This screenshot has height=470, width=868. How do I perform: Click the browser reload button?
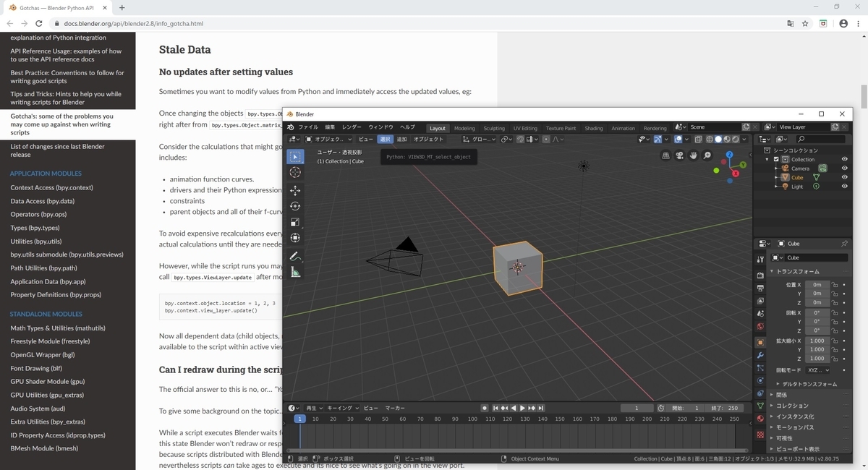coord(38,23)
